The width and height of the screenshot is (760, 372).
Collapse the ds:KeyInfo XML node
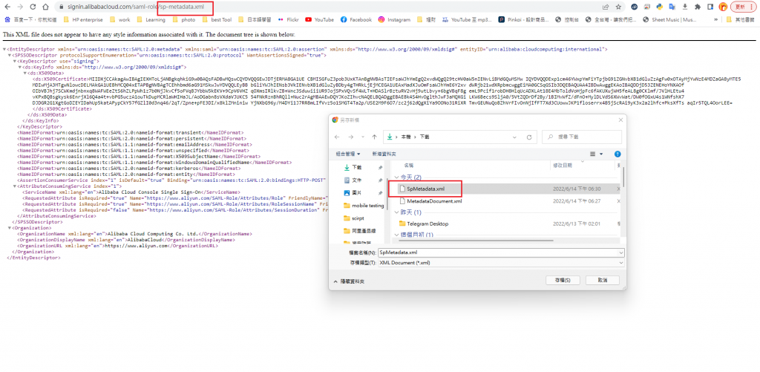[x=19, y=68]
